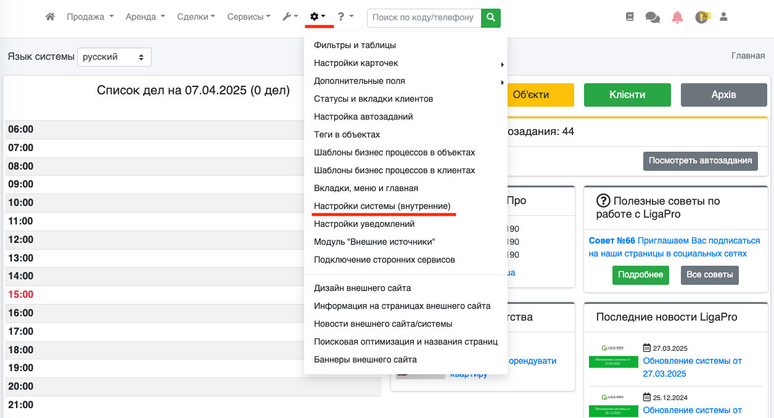Click the red notification bell

click(677, 17)
